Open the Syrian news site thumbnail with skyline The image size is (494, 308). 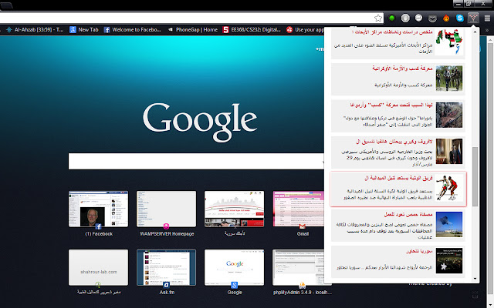pos(234,209)
